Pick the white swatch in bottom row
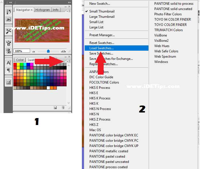 48,88
